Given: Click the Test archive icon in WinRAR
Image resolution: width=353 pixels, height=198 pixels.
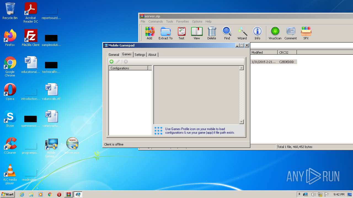Looking at the screenshot, I should [181, 33].
